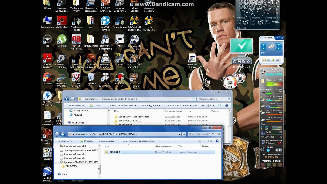Click the Google Earth desktop icon

47,174
